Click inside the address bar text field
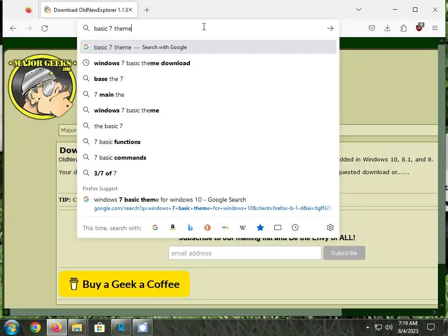Viewport: 448px width, 336px height. click(x=209, y=28)
